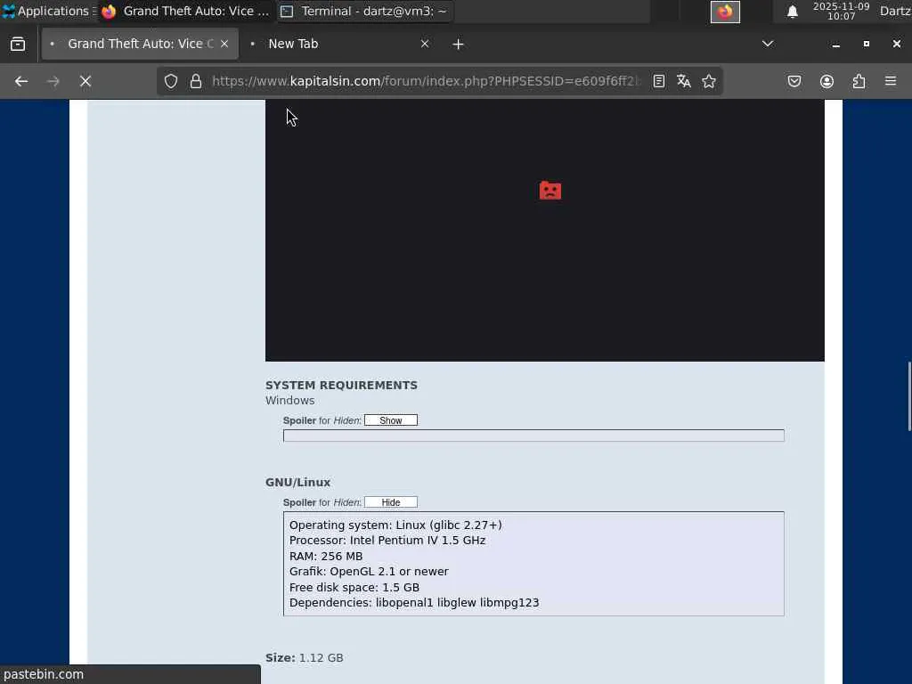Viewport: 912px width, 684px height.
Task: Click the Dartz user name in panel
Action: [894, 11]
